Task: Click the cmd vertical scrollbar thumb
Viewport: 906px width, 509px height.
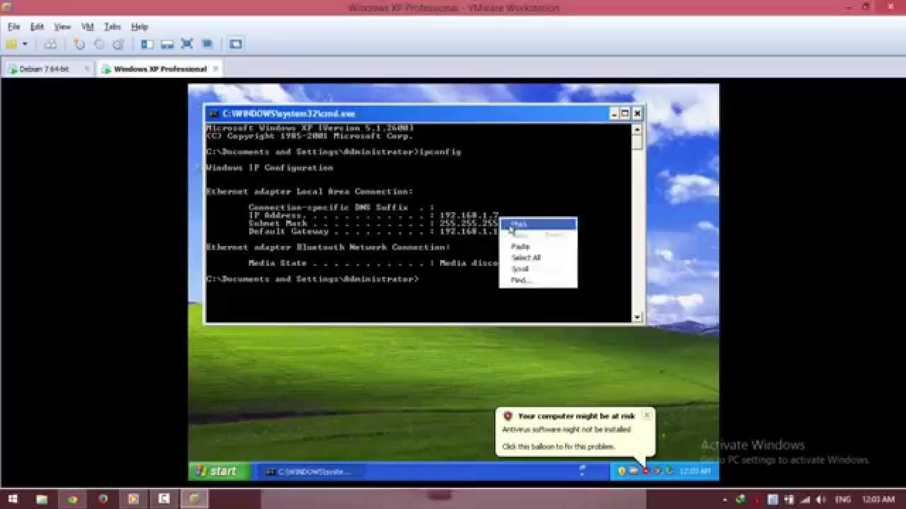Action: pyautogui.click(x=637, y=141)
